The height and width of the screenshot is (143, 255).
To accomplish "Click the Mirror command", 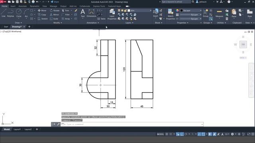I will tap(54, 15).
